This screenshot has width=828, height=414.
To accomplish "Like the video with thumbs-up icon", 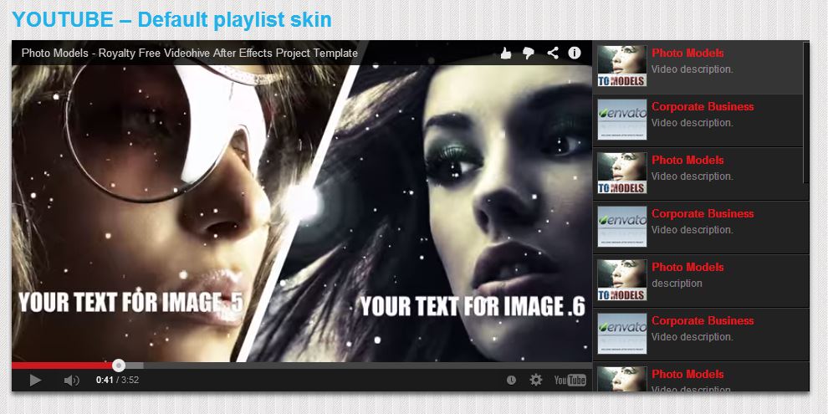I will (x=506, y=53).
